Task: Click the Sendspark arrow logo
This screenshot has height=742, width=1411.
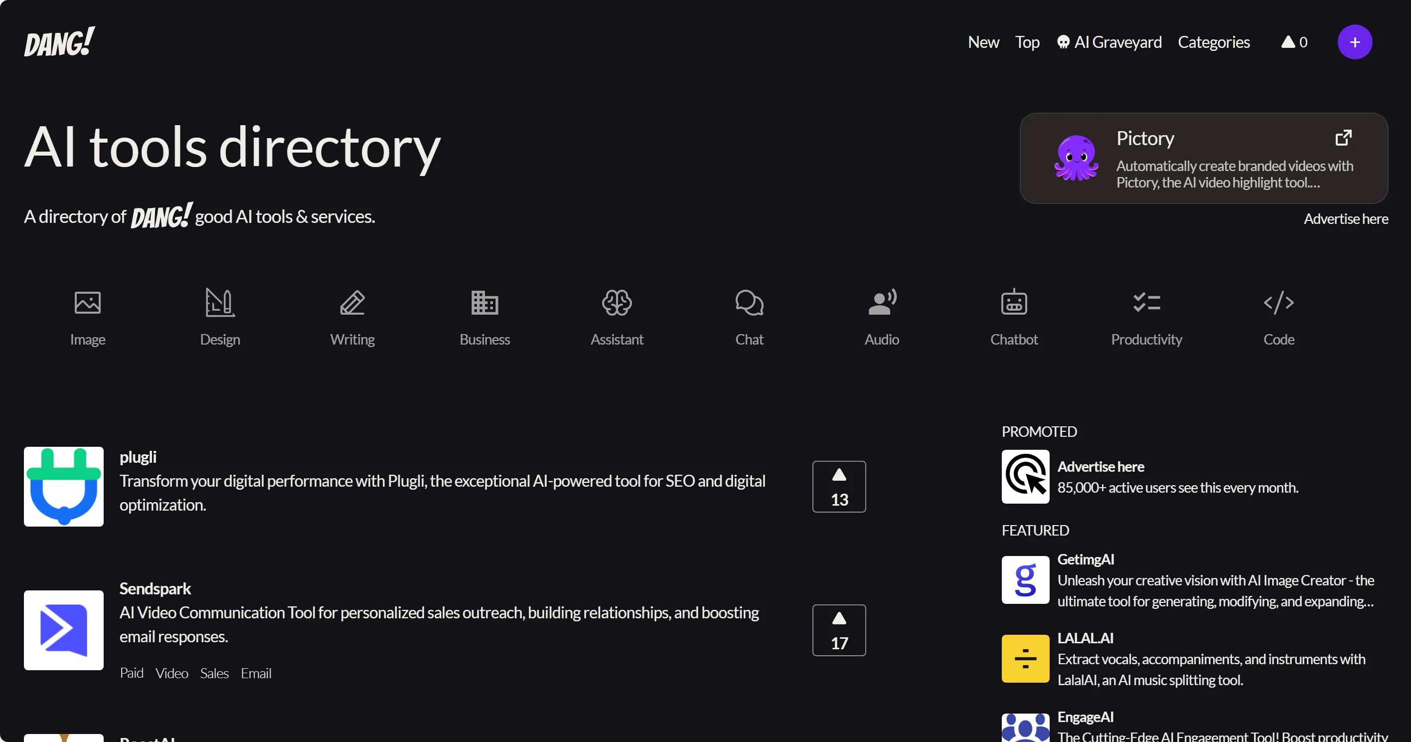Action: (63, 630)
